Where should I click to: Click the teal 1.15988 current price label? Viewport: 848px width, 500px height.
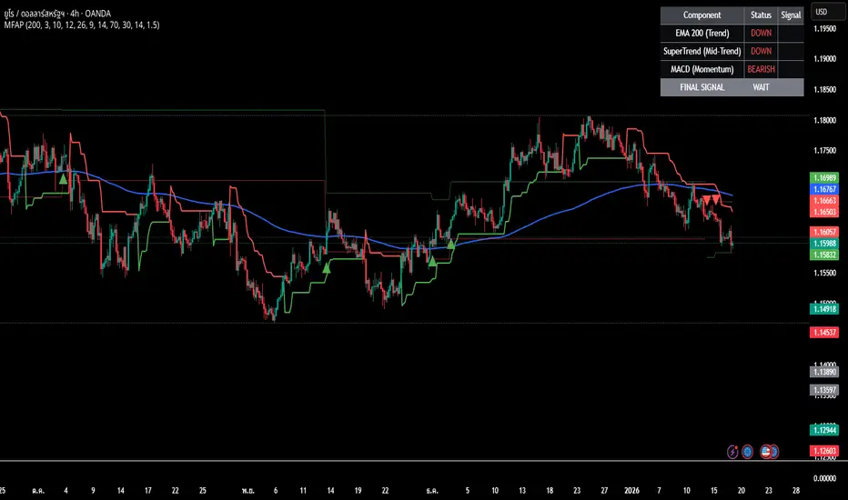[x=824, y=244]
